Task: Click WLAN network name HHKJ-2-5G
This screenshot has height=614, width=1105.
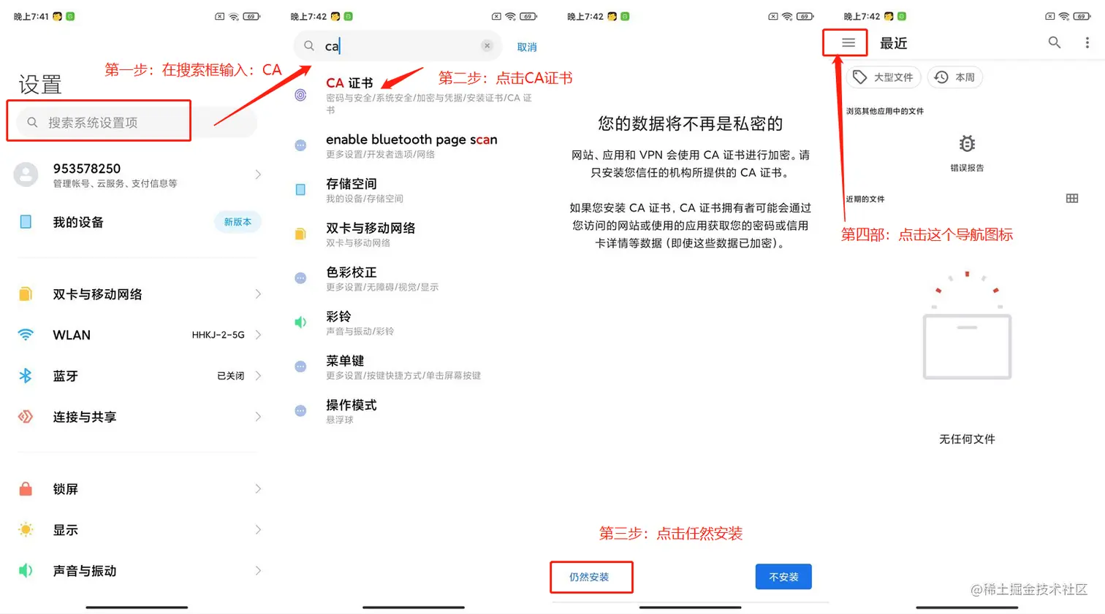Action: [218, 335]
